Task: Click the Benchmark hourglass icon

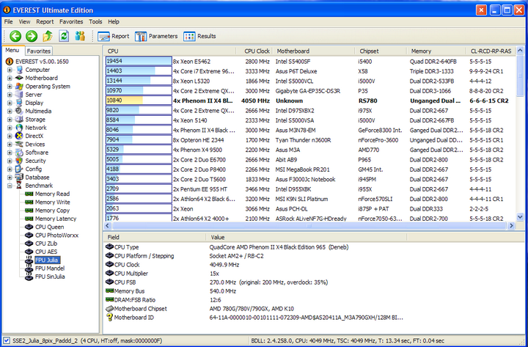Action: click(x=19, y=186)
